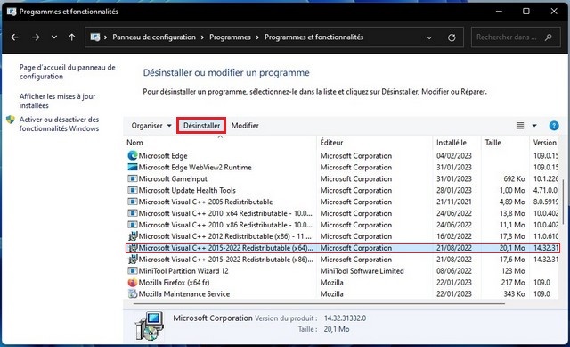Open Panneau de configuration breadcrumb
Viewport: 570px width, 347px height.
pos(154,37)
